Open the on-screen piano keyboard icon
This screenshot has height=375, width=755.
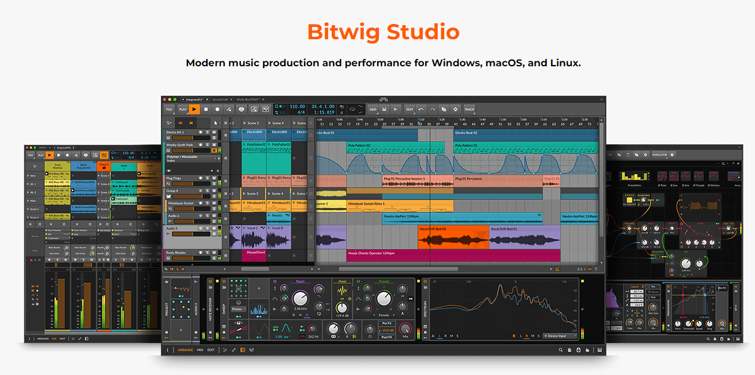600,350
